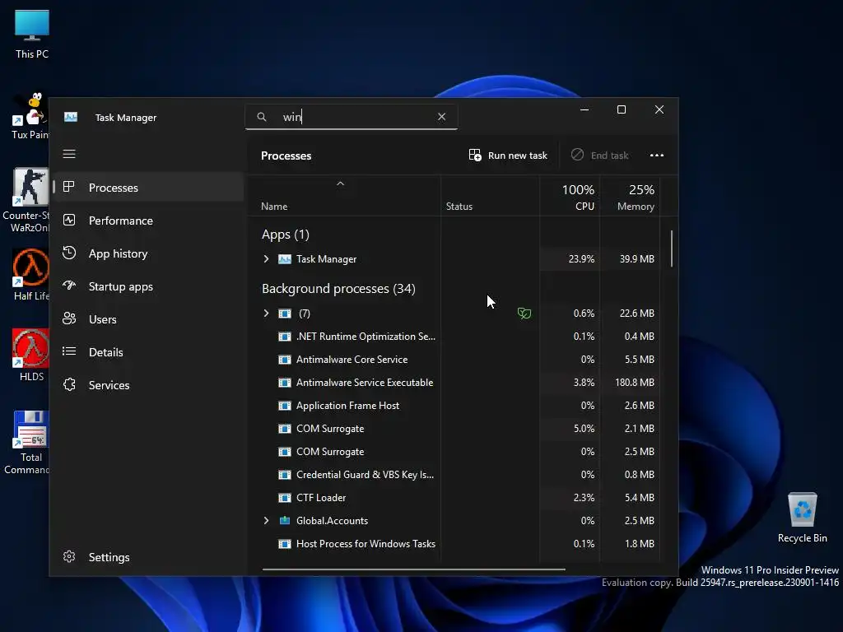Open the Recycle Bin on desktop

[x=802, y=518]
